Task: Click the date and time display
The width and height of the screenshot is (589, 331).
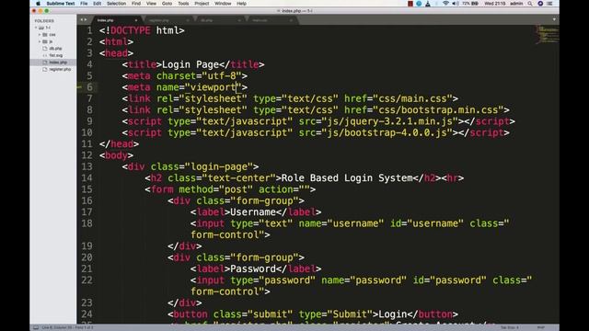Action: (495, 4)
